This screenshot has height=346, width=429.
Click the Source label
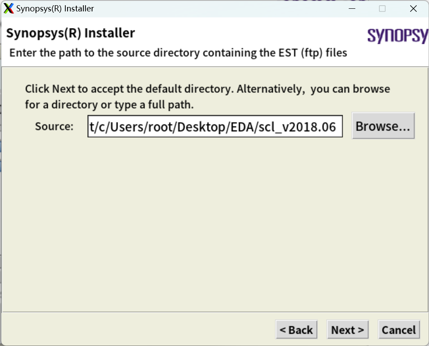pos(54,127)
